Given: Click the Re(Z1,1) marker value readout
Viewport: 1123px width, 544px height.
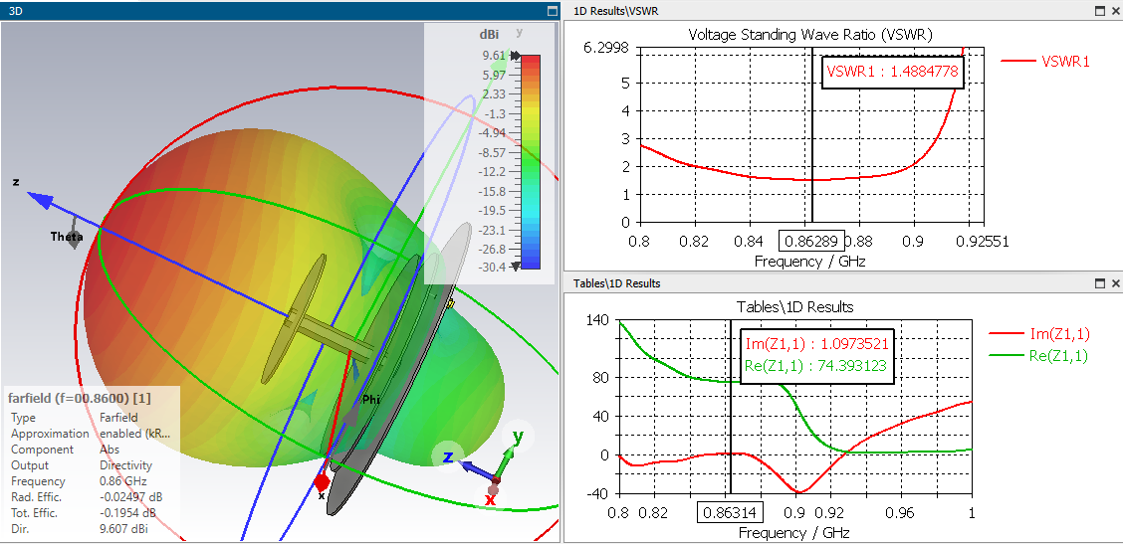Looking at the screenshot, I should [x=815, y=366].
